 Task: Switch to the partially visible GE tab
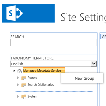tap(103, 37)
